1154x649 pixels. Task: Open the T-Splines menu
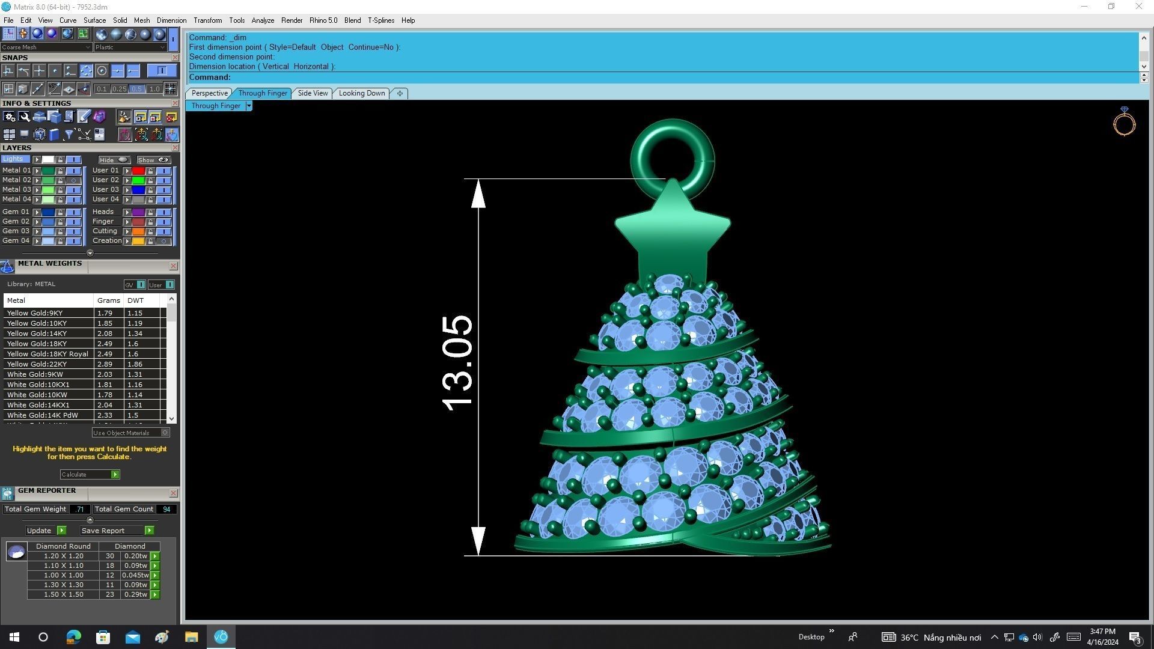[x=381, y=20]
